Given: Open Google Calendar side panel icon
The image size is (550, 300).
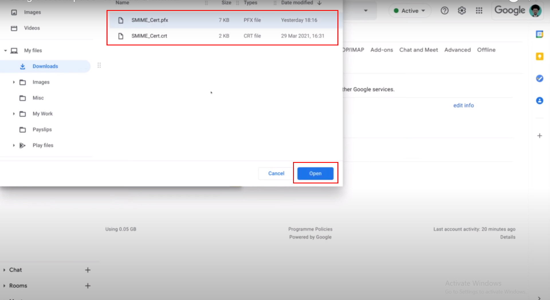Looking at the screenshot, I should pos(539,34).
